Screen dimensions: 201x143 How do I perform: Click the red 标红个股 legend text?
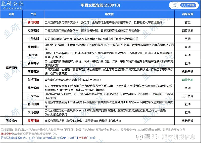click(x=6, y=134)
